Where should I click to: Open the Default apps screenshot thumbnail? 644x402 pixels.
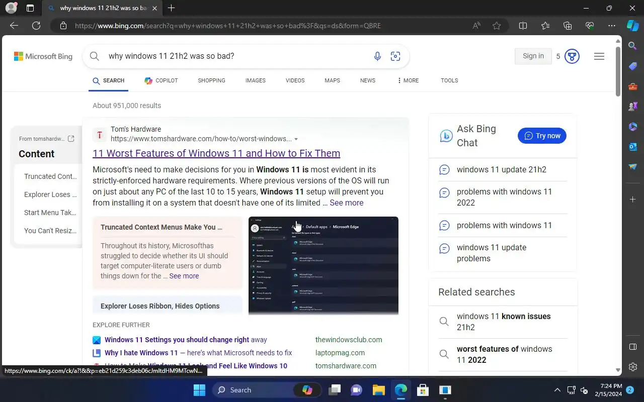[324, 265]
